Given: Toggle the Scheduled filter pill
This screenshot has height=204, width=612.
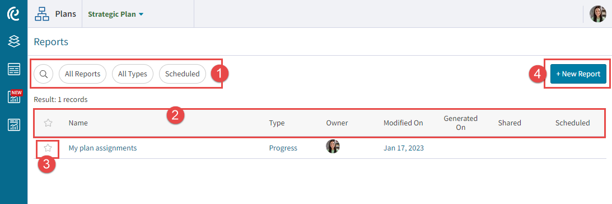Looking at the screenshot, I should pyautogui.click(x=183, y=74).
